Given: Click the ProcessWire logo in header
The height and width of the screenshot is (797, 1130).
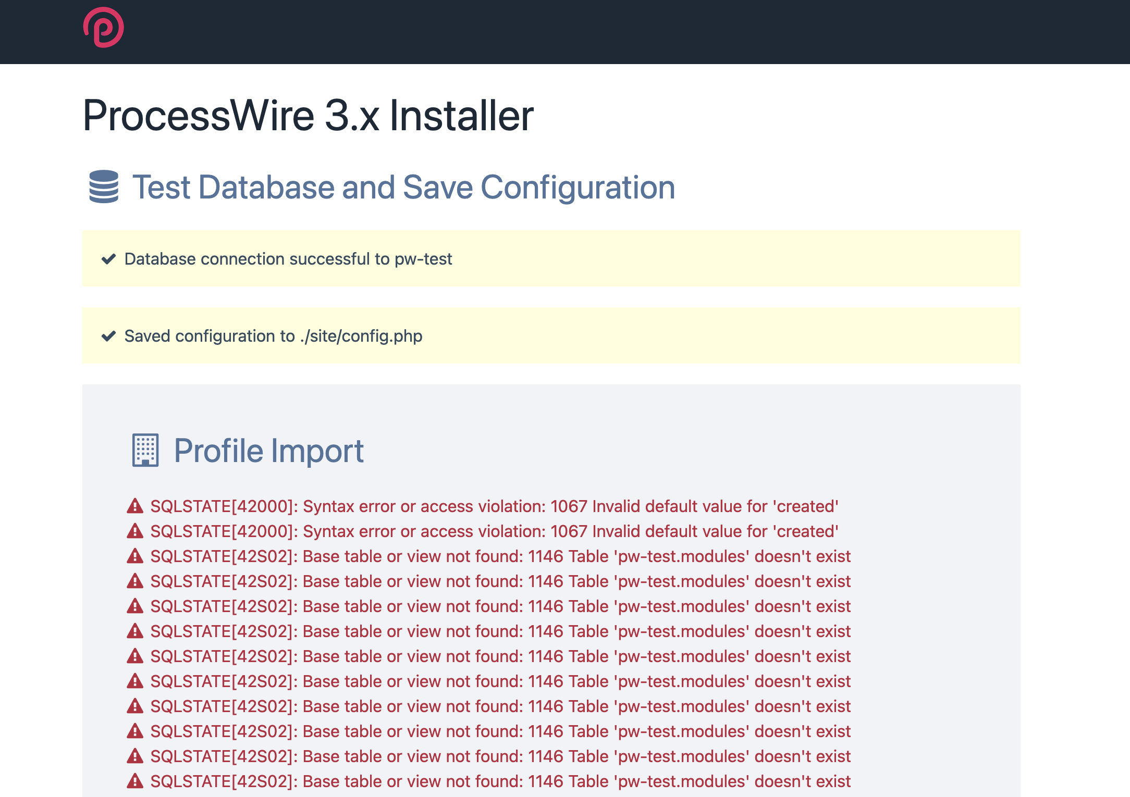Looking at the screenshot, I should pos(103,28).
